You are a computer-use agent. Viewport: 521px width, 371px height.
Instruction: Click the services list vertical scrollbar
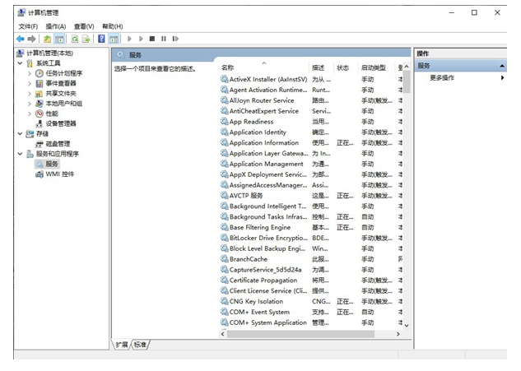pos(405,197)
